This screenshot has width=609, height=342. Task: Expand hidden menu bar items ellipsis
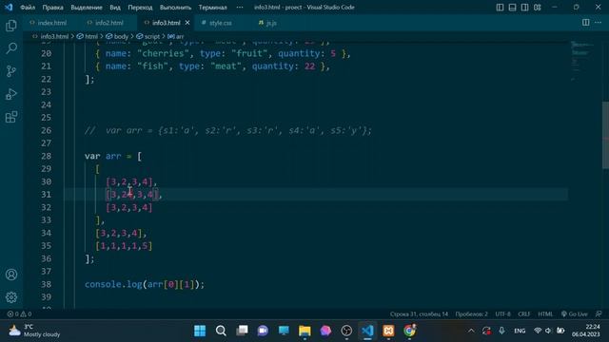240,7
